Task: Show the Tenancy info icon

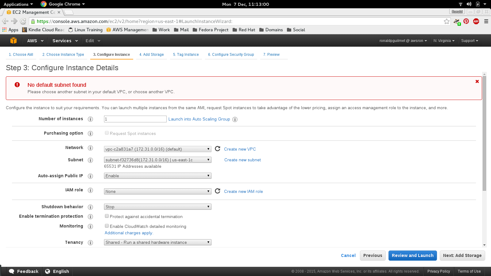Action: point(90,243)
